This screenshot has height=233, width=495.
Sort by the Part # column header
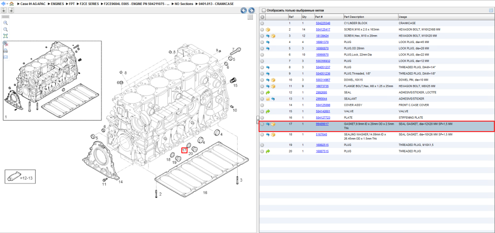click(x=328, y=17)
